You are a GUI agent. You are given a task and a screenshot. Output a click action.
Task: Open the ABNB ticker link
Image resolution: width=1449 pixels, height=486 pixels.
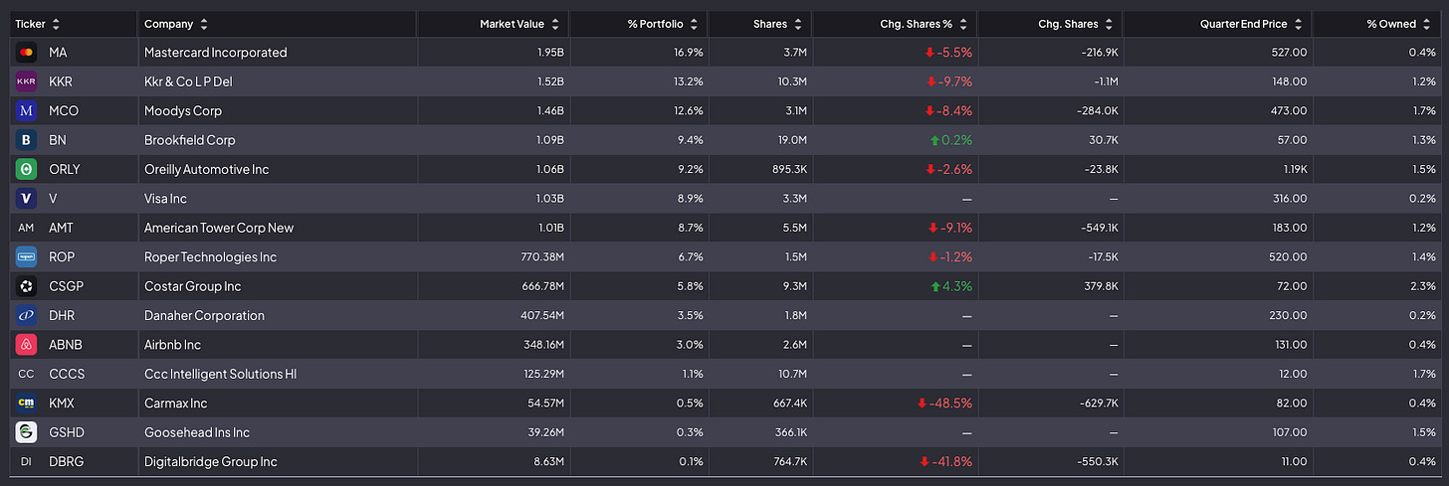pyautogui.click(x=66, y=345)
